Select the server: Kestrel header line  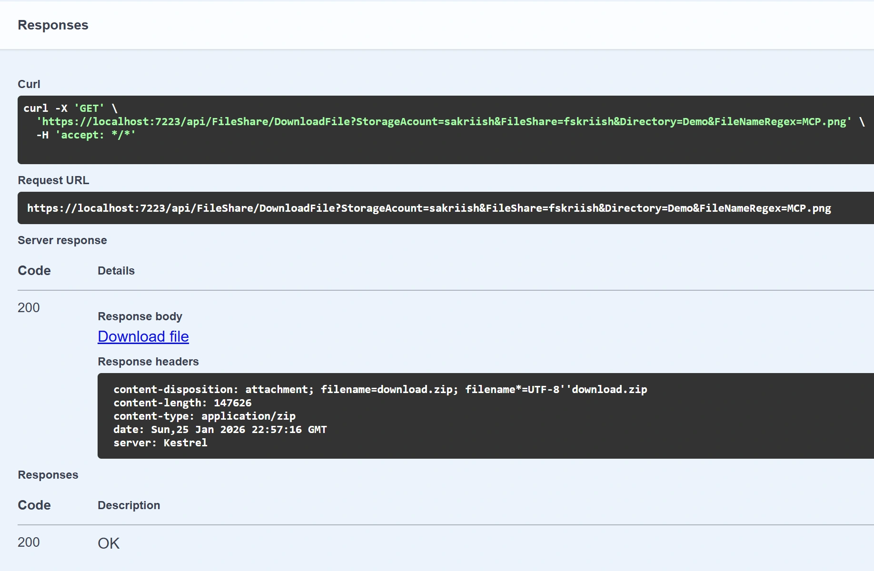160,443
